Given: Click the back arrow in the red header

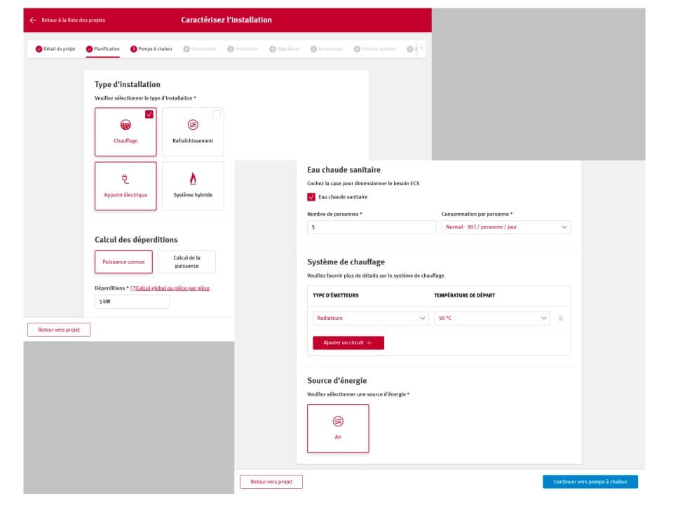Looking at the screenshot, I should click(33, 20).
